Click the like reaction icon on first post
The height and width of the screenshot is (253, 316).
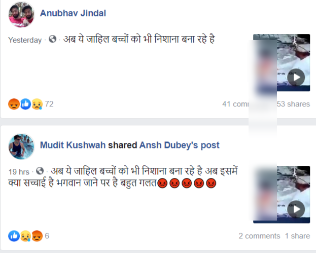(25, 104)
